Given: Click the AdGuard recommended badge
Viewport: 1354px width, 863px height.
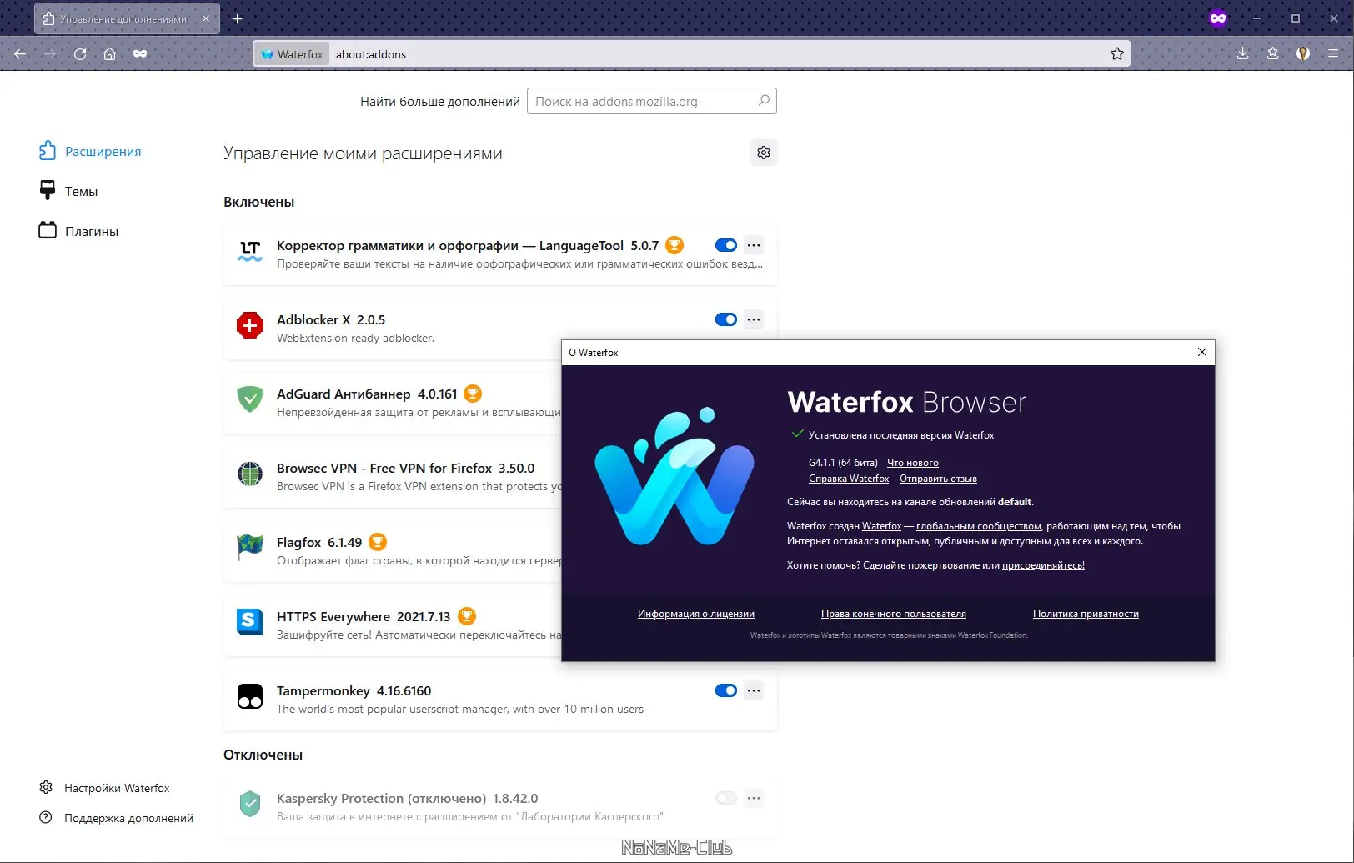Looking at the screenshot, I should tap(473, 394).
